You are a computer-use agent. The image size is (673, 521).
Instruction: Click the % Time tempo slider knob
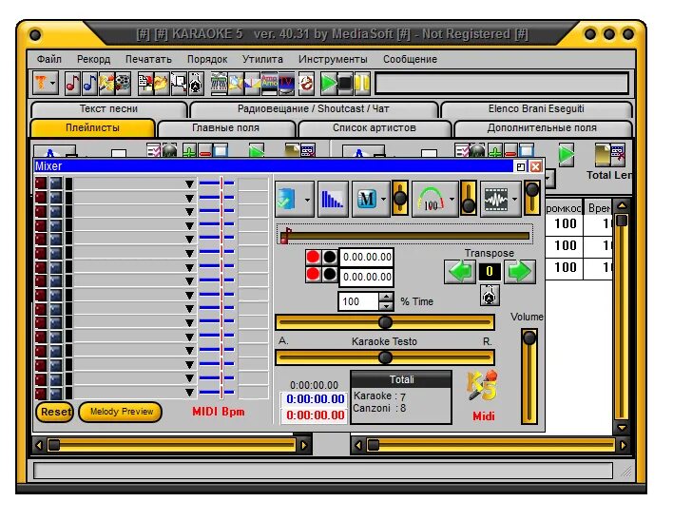[385, 322]
